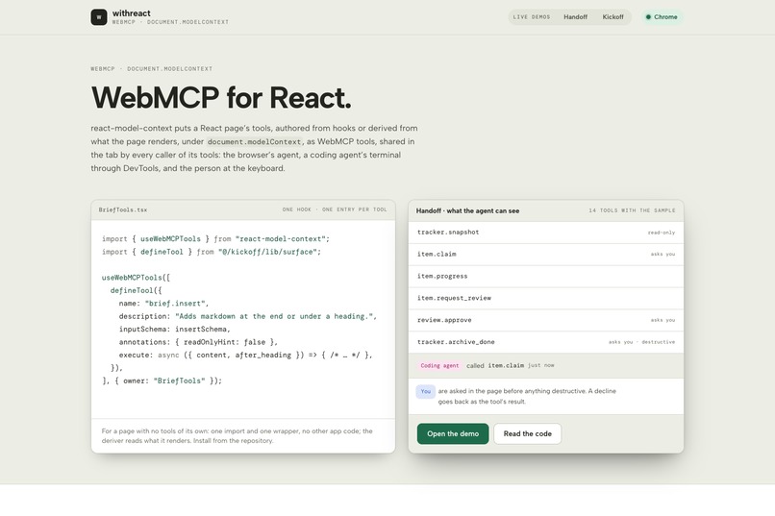Viewport: 775px width, 516px height.
Task: Click the owner: "BriefTools" code line
Action: point(162,381)
